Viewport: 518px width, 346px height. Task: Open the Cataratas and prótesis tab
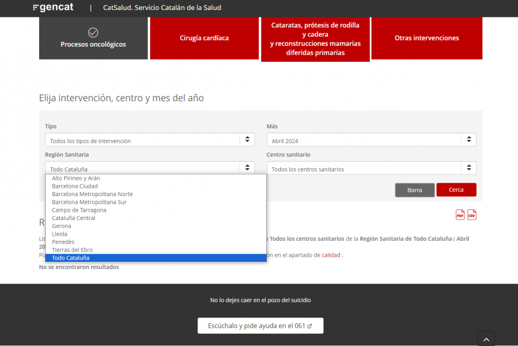[315, 39]
